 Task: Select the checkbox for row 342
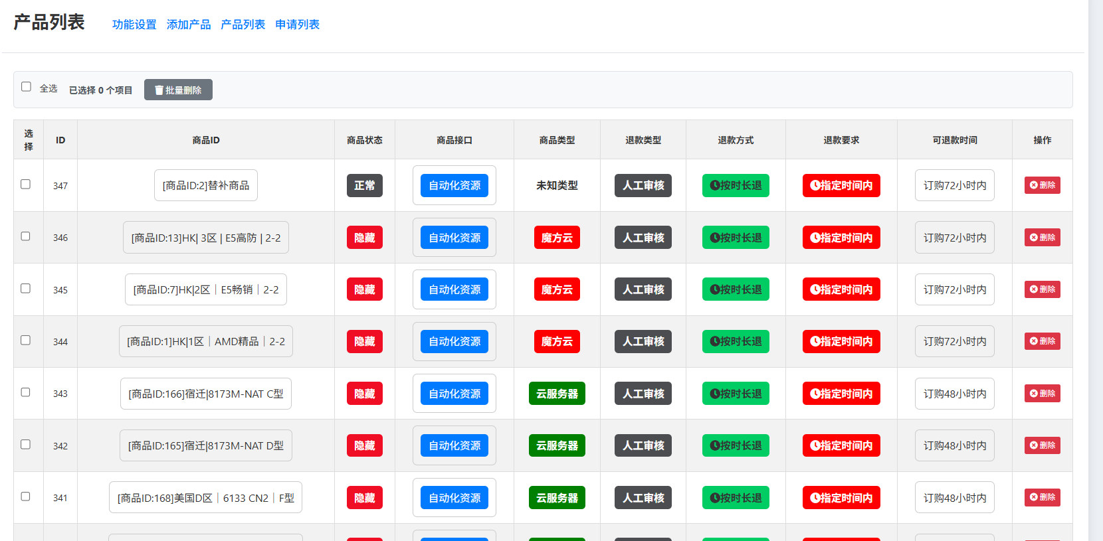(26, 445)
